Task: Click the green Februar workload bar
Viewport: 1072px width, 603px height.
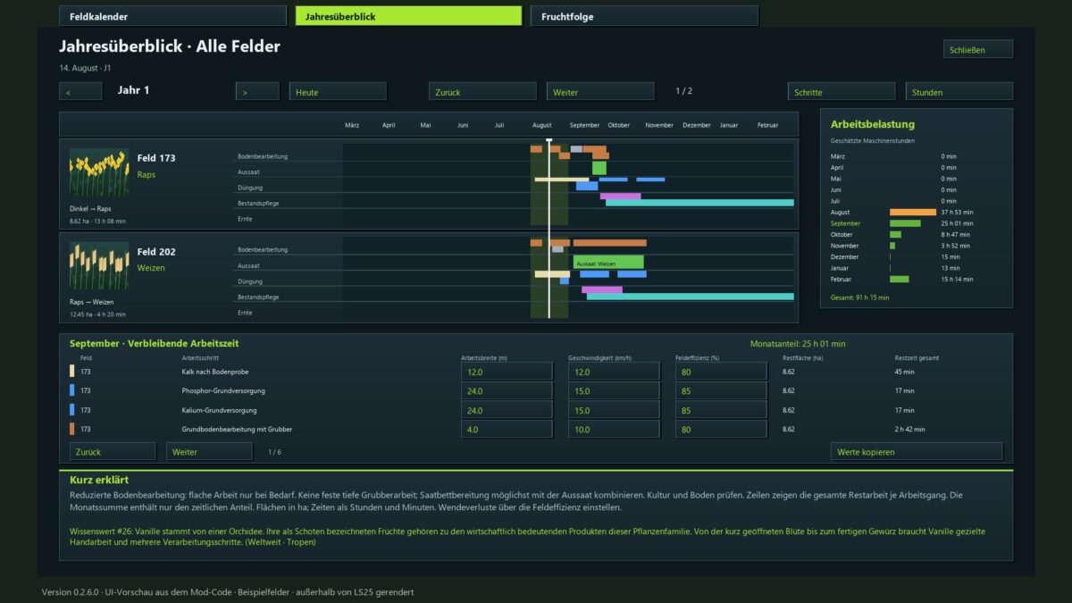Action: coord(900,279)
